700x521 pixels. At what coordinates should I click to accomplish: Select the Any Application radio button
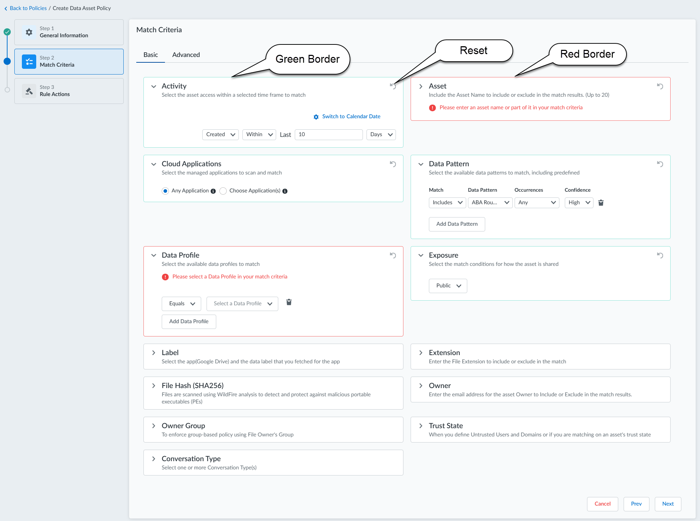(165, 191)
